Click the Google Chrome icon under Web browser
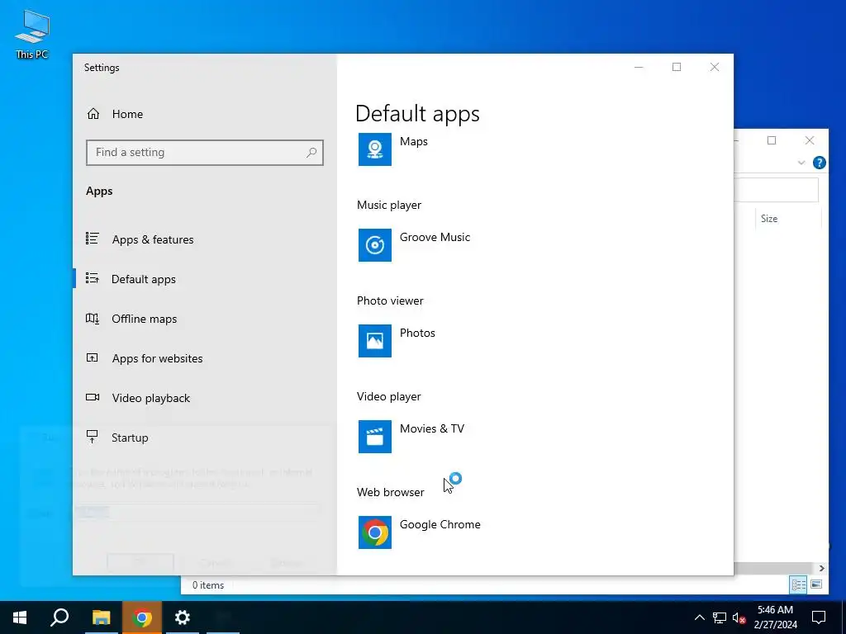Image resolution: width=846 pixels, height=634 pixels. tap(375, 532)
